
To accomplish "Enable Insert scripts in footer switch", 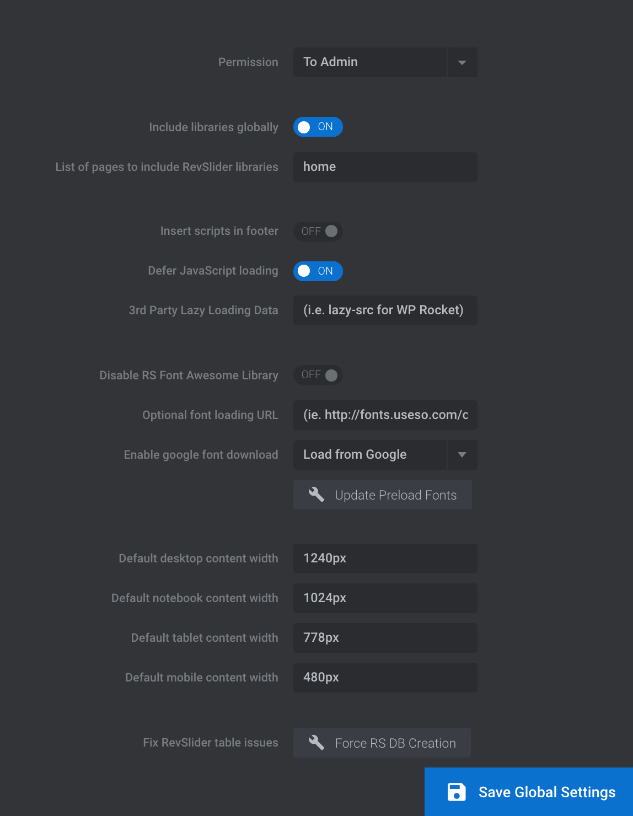I will pyautogui.click(x=318, y=231).
